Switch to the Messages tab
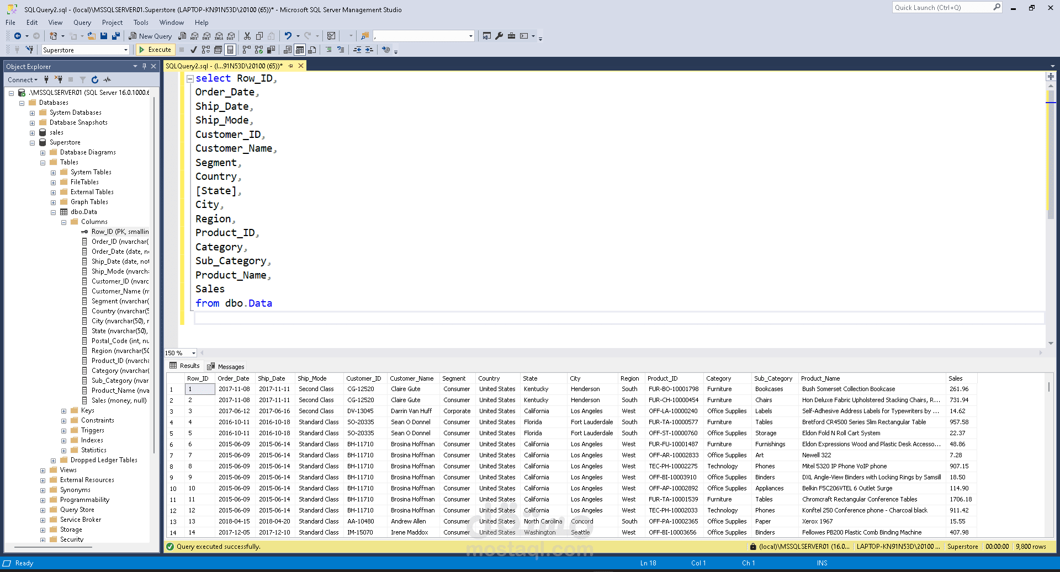The image size is (1060, 572). pos(226,367)
